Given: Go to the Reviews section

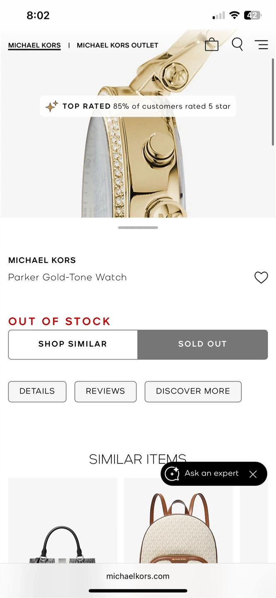Looking at the screenshot, I should click(105, 391).
